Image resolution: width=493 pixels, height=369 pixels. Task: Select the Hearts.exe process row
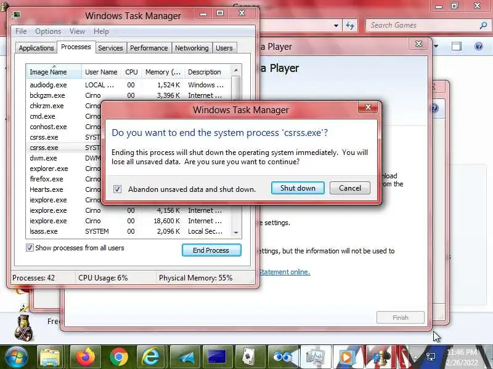[64, 189]
